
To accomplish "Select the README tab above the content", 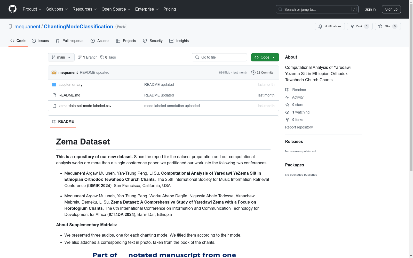I will point(63,122).
